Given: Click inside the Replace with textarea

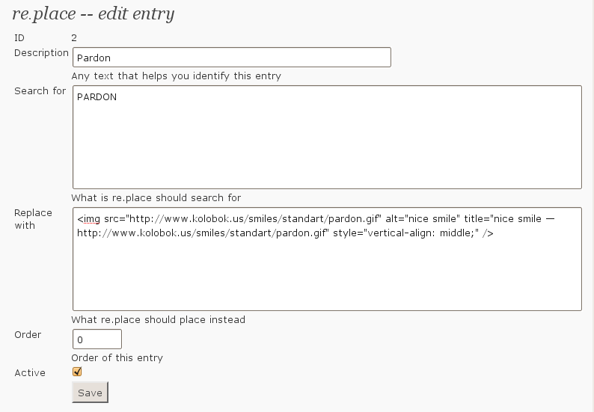Looking at the screenshot, I should 328,259.
